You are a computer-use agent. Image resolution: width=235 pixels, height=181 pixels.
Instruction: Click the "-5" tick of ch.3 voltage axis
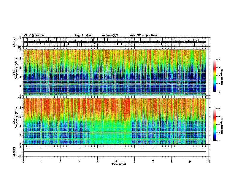(20, 156)
